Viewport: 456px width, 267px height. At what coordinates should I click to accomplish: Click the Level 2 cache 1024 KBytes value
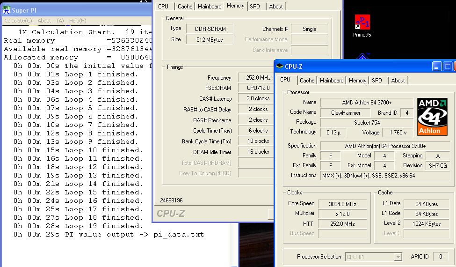click(427, 224)
